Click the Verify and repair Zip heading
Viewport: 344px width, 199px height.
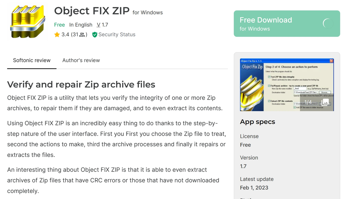[81, 85]
